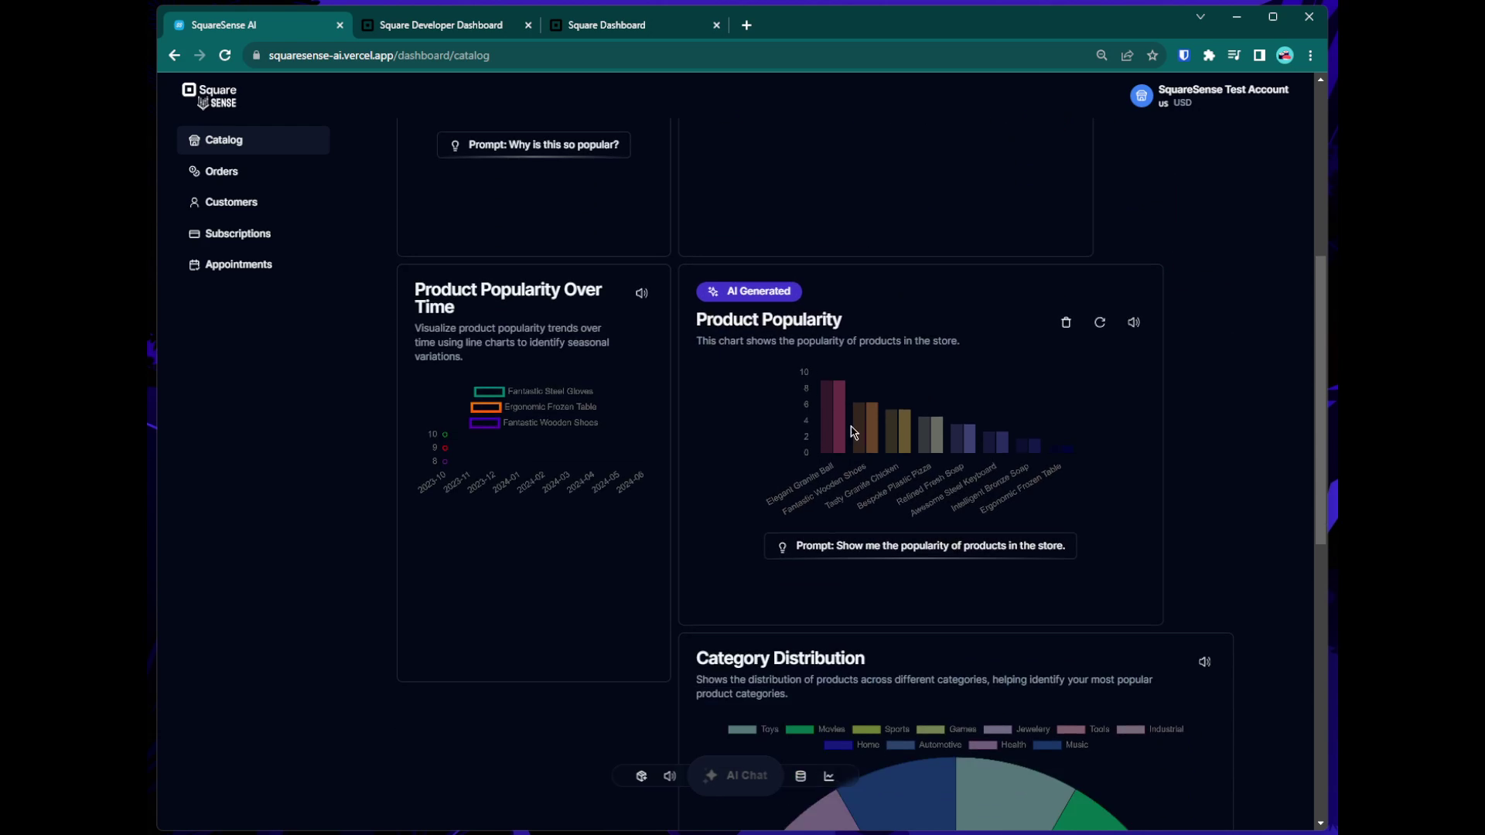
Task: Go to Orders in the sidebar
Action: tap(221, 172)
